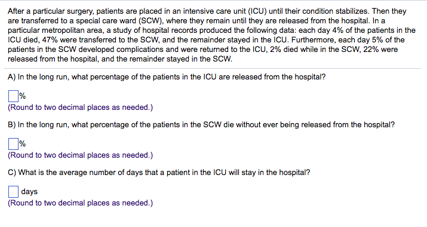This screenshot has width=427, height=227.
Task: Select the answer box for question B
Action: (13, 143)
